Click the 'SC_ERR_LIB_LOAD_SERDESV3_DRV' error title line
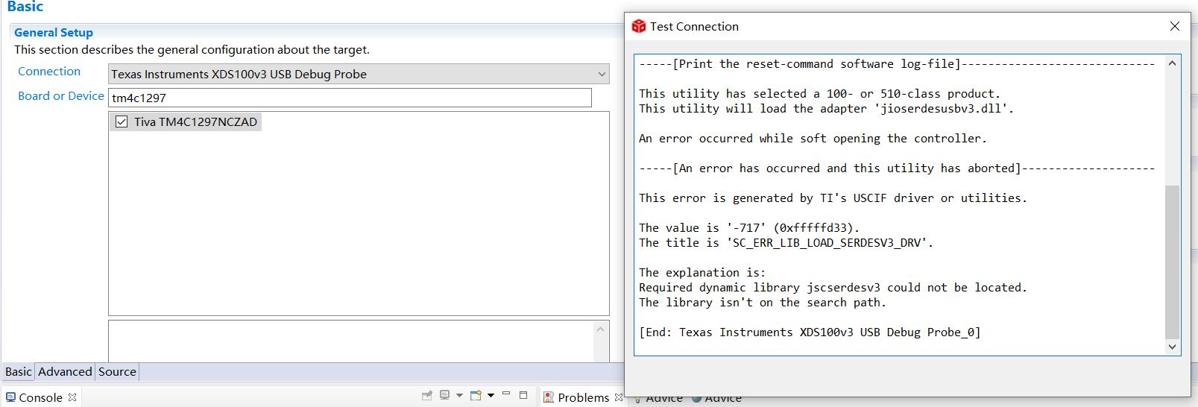This screenshot has width=1198, height=407. 786,243
